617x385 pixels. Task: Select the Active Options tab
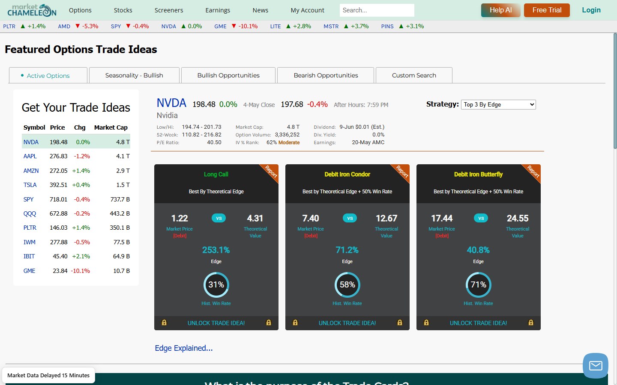tap(48, 75)
